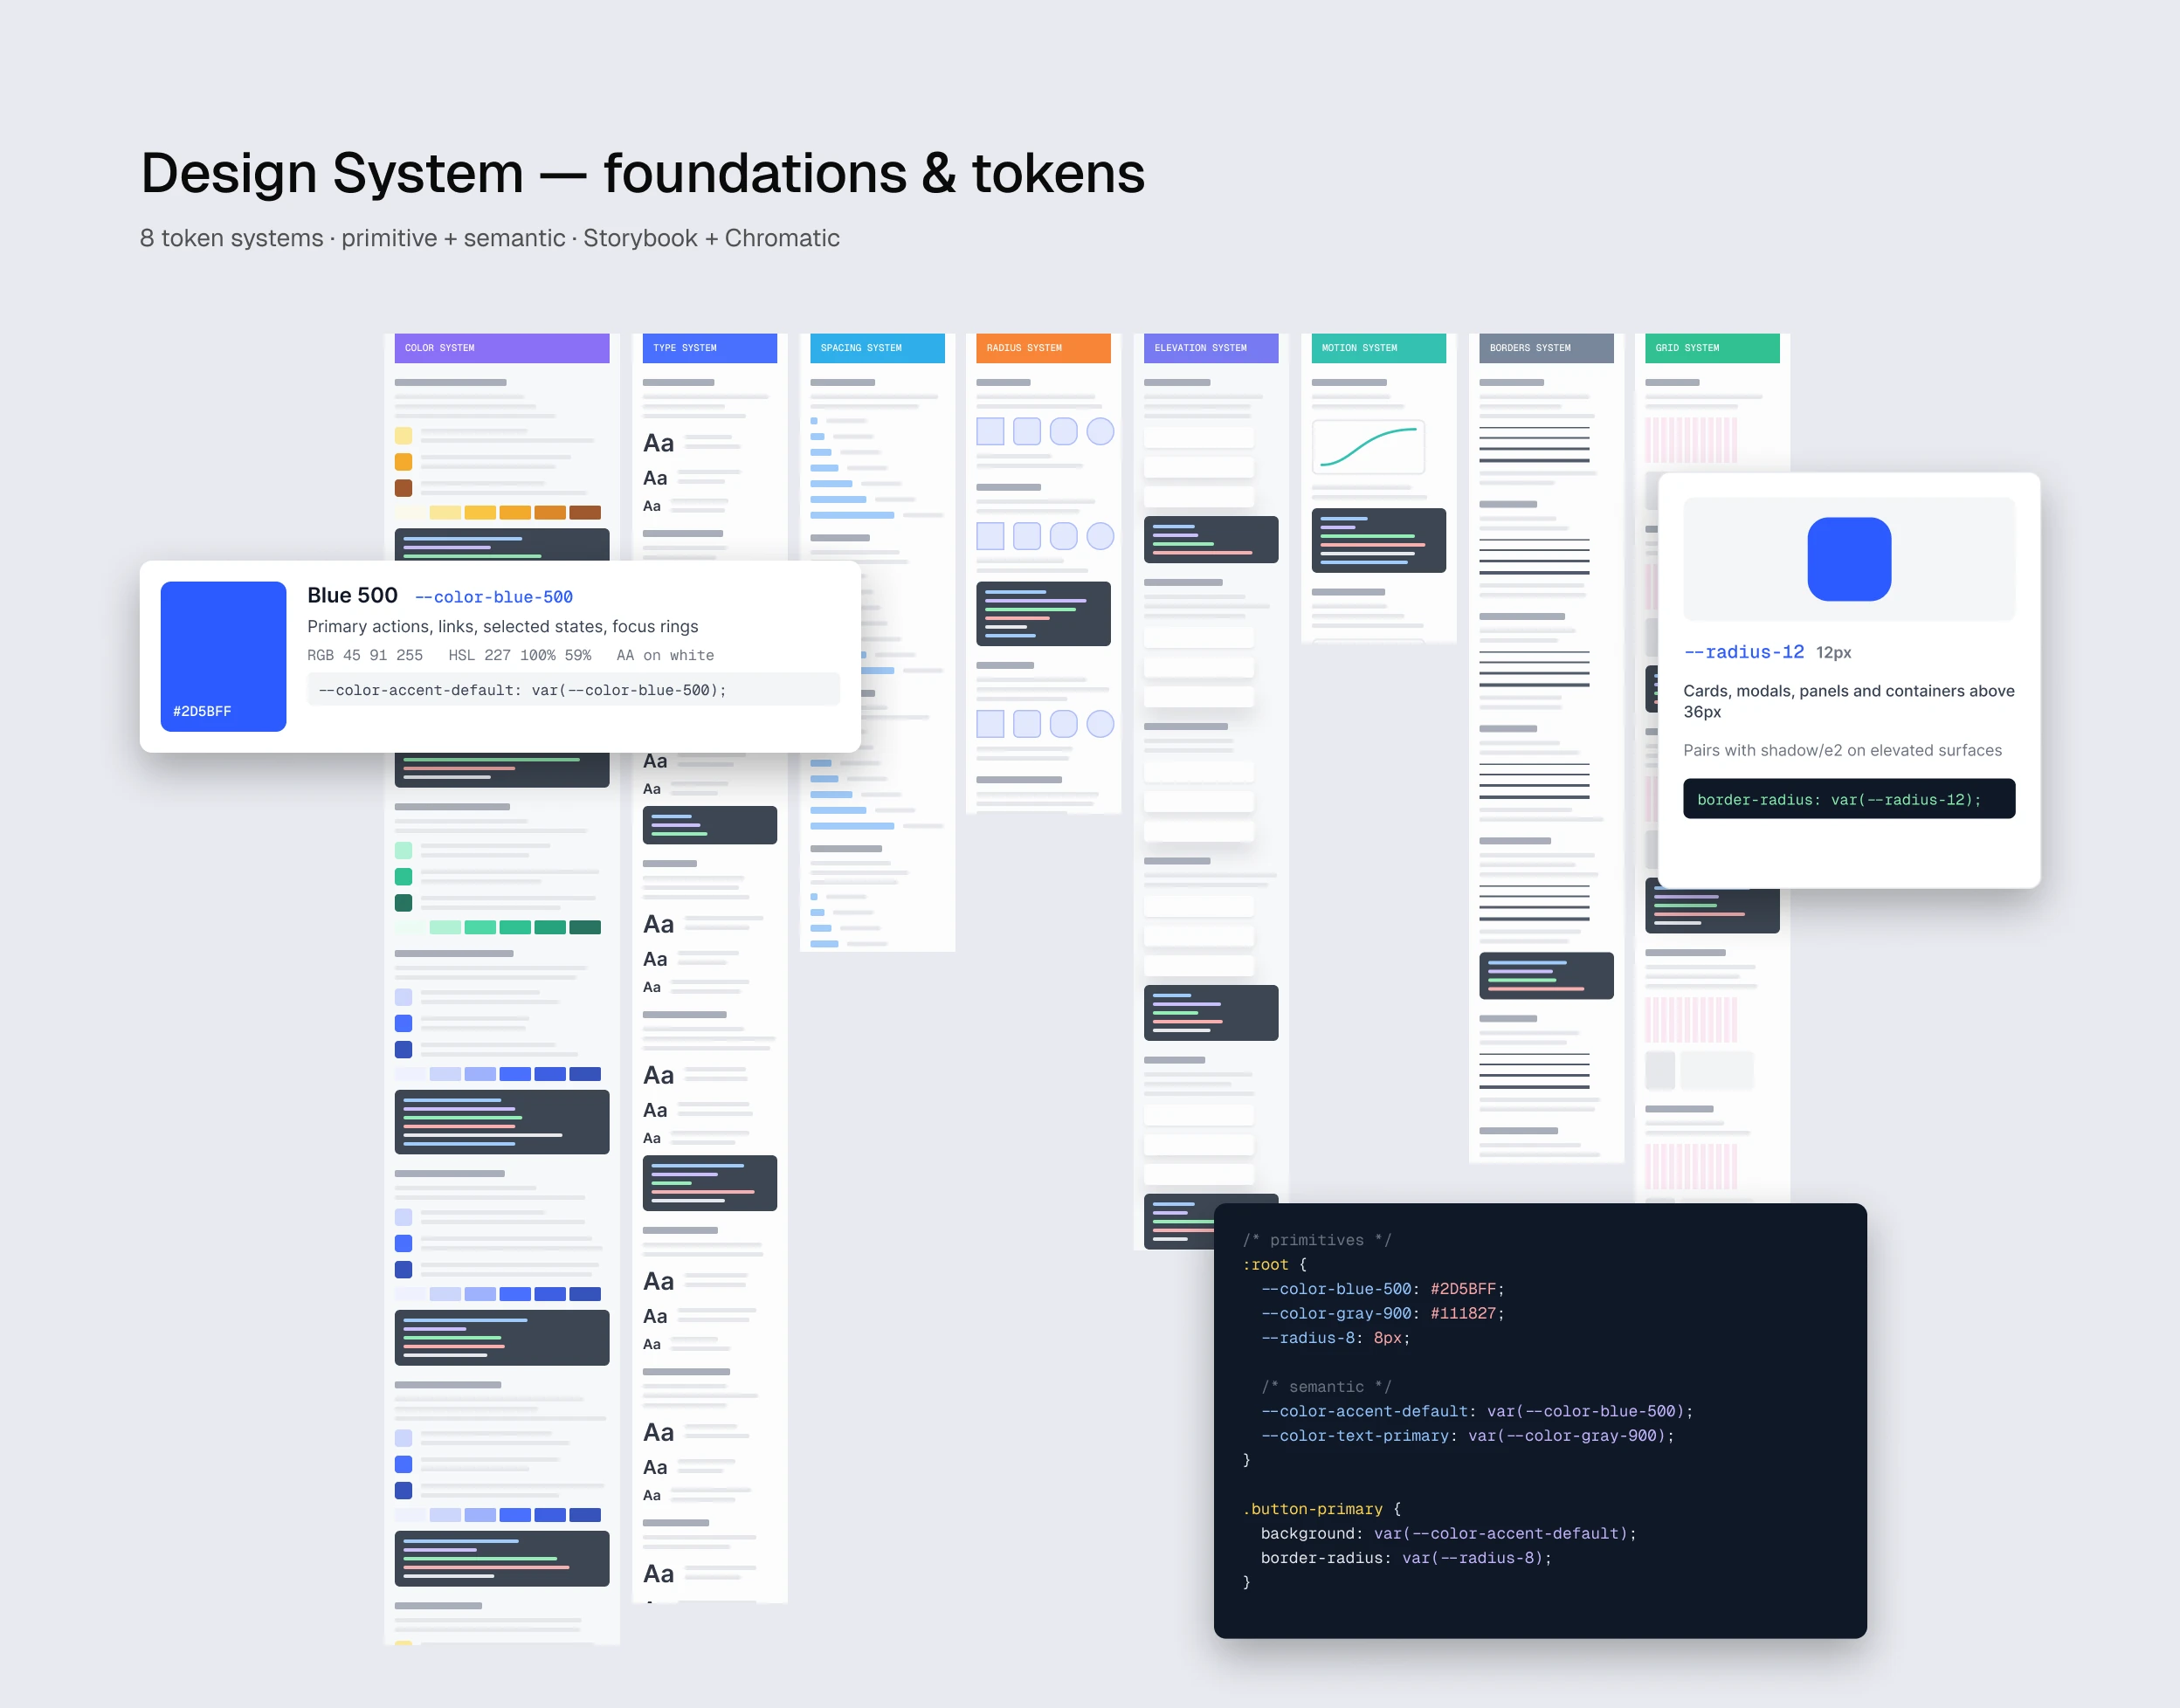Viewport: 2180px width, 1708px height.
Task: Select the SPACING SYSTEM header
Action: click(877, 348)
